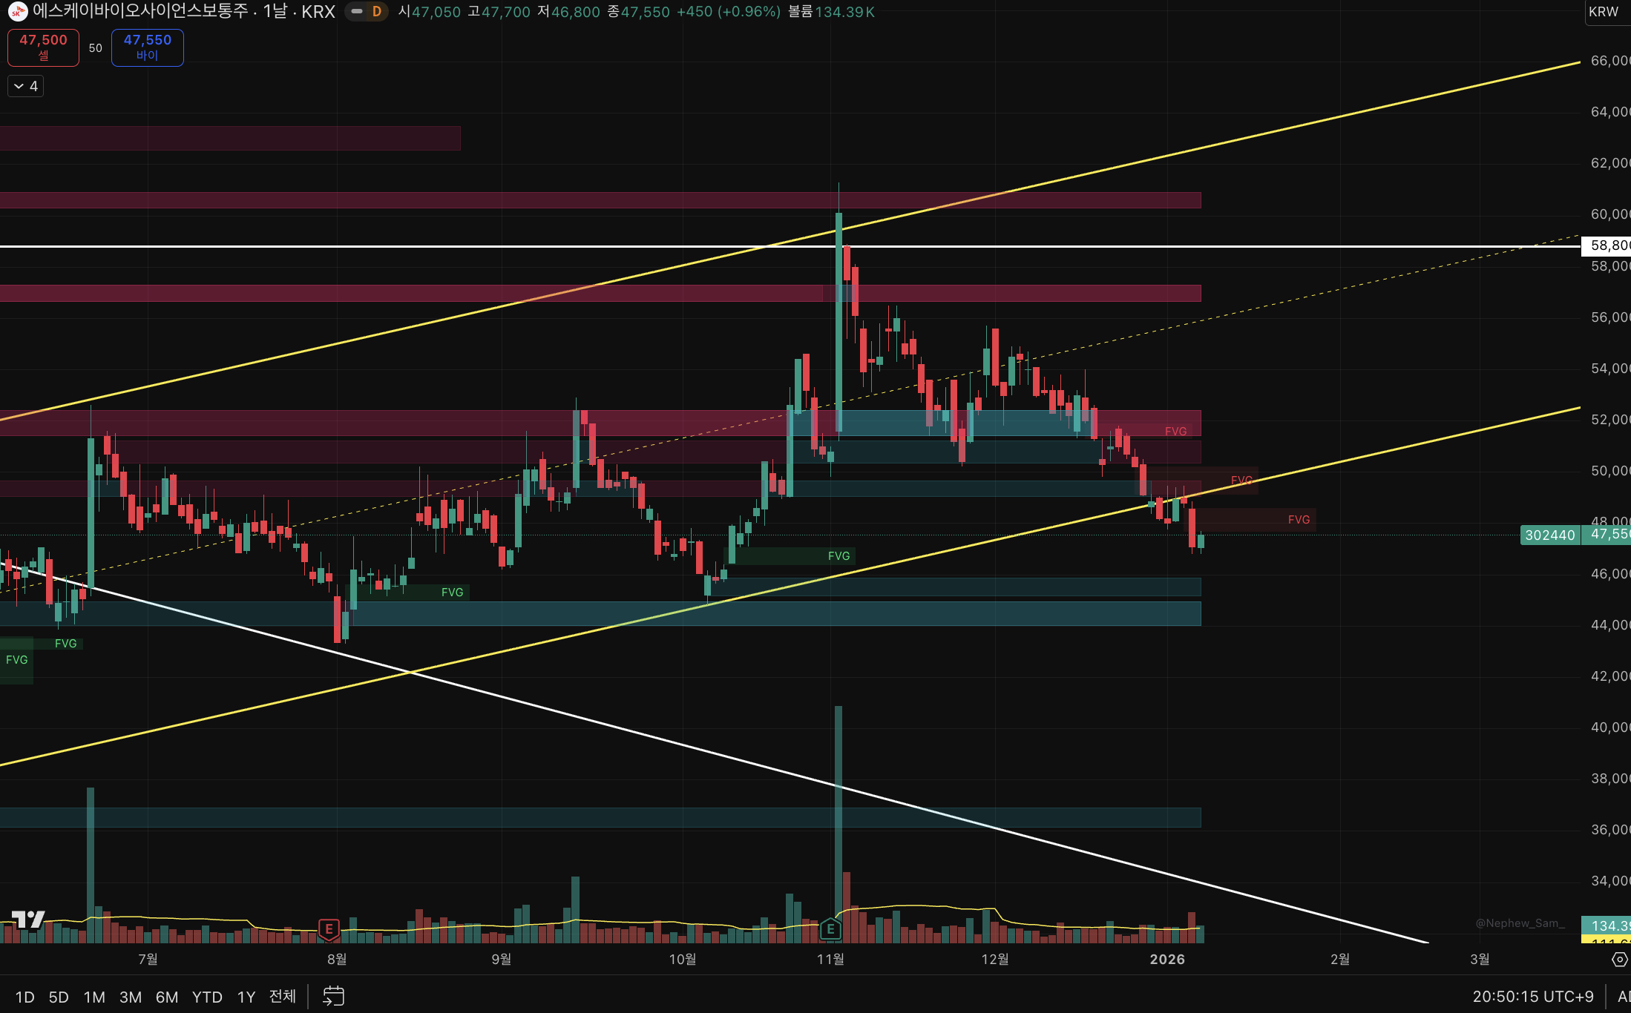Click the green FVG zone label near October
1631x1013 pixels.
tap(839, 556)
